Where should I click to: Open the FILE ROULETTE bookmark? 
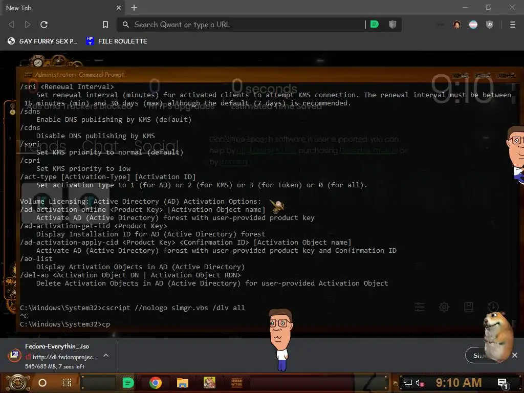(117, 41)
